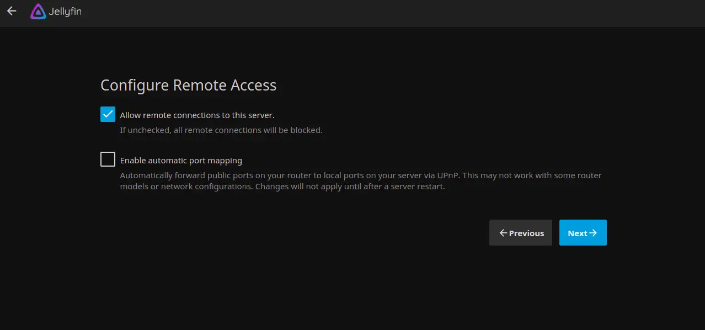Click the right arrow icon on Next
The width and height of the screenshot is (705, 330).
(593, 233)
